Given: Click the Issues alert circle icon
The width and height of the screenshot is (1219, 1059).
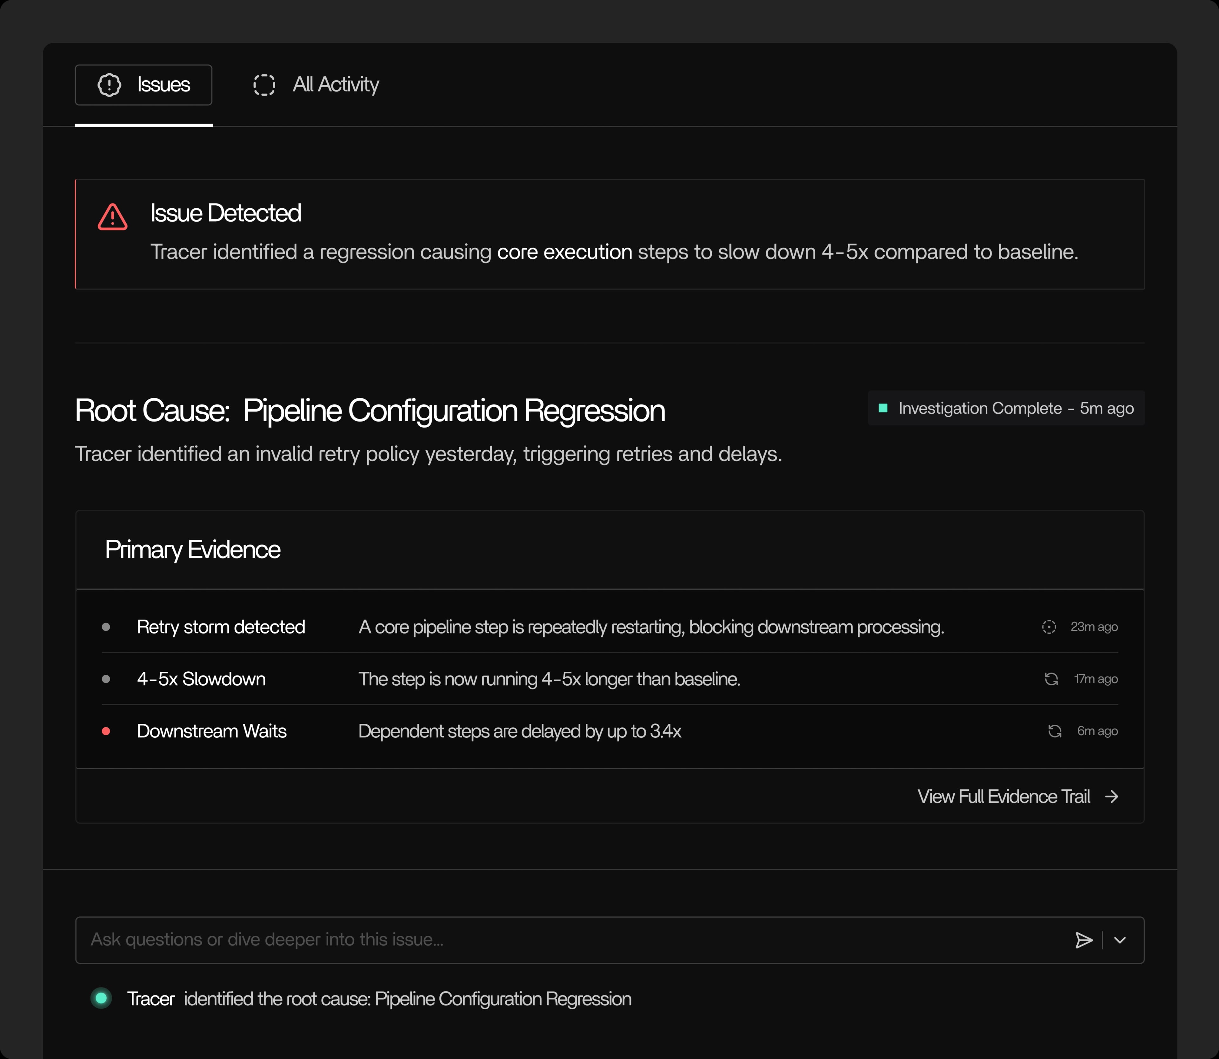Looking at the screenshot, I should (109, 84).
